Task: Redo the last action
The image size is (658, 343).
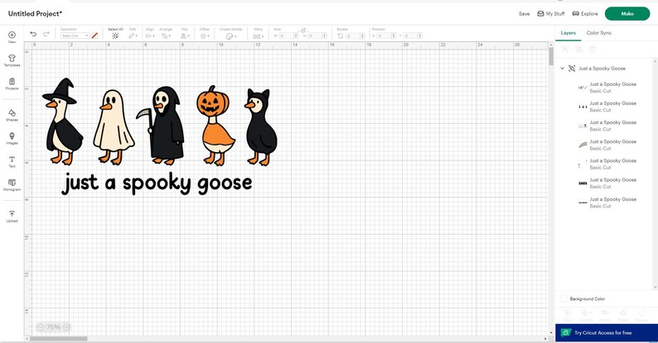Action: pos(46,35)
